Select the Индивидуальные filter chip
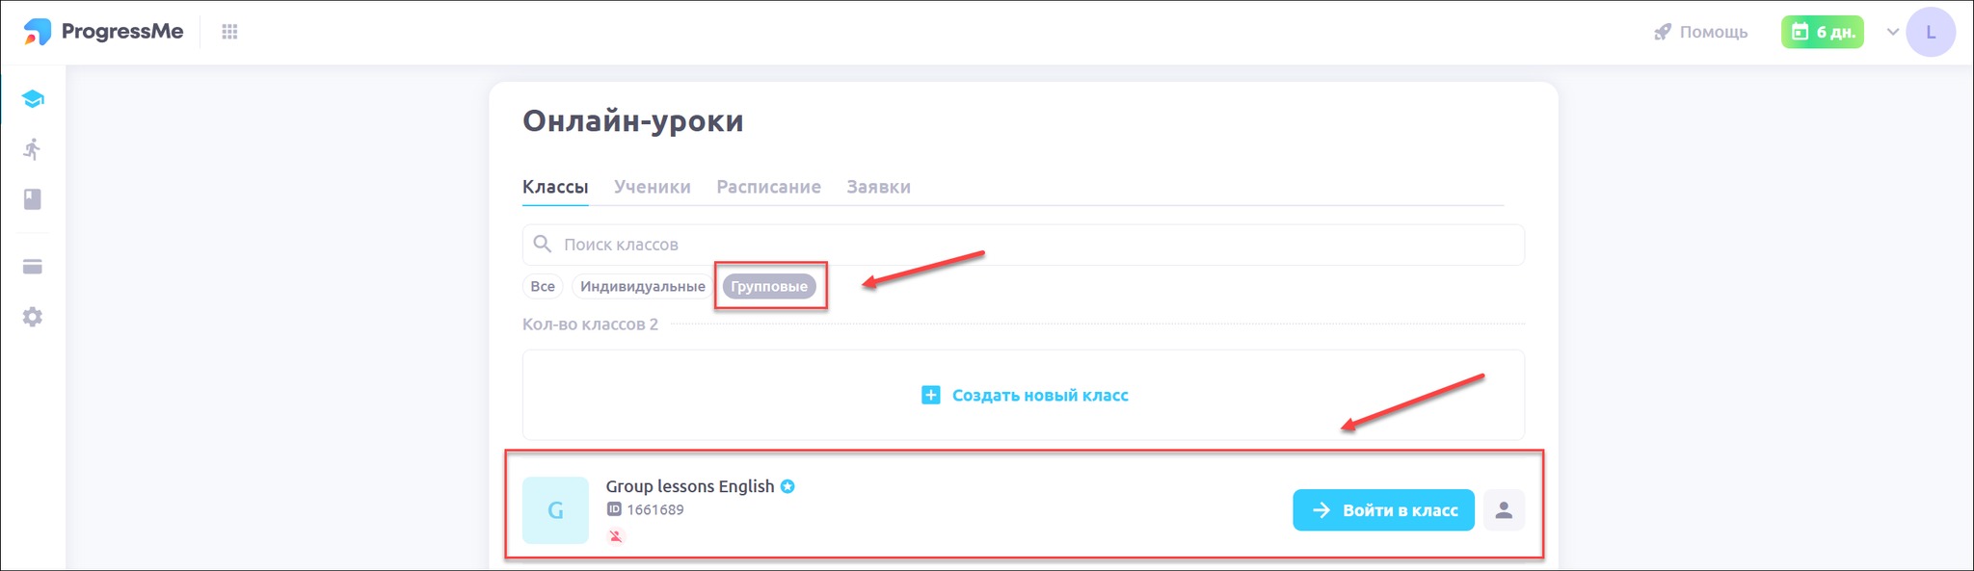This screenshot has height=571, width=1974. click(642, 286)
